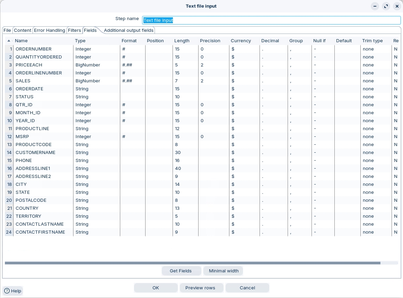Viewport: 403px width, 298px height.
Task: Click the Help icon button
Action: click(12, 291)
